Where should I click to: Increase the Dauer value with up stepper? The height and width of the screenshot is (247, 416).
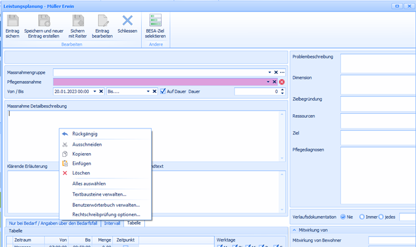[x=283, y=90]
